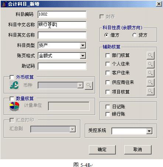Click the pound sign currency icon
The width and height of the screenshot is (163, 167).
(14, 85)
